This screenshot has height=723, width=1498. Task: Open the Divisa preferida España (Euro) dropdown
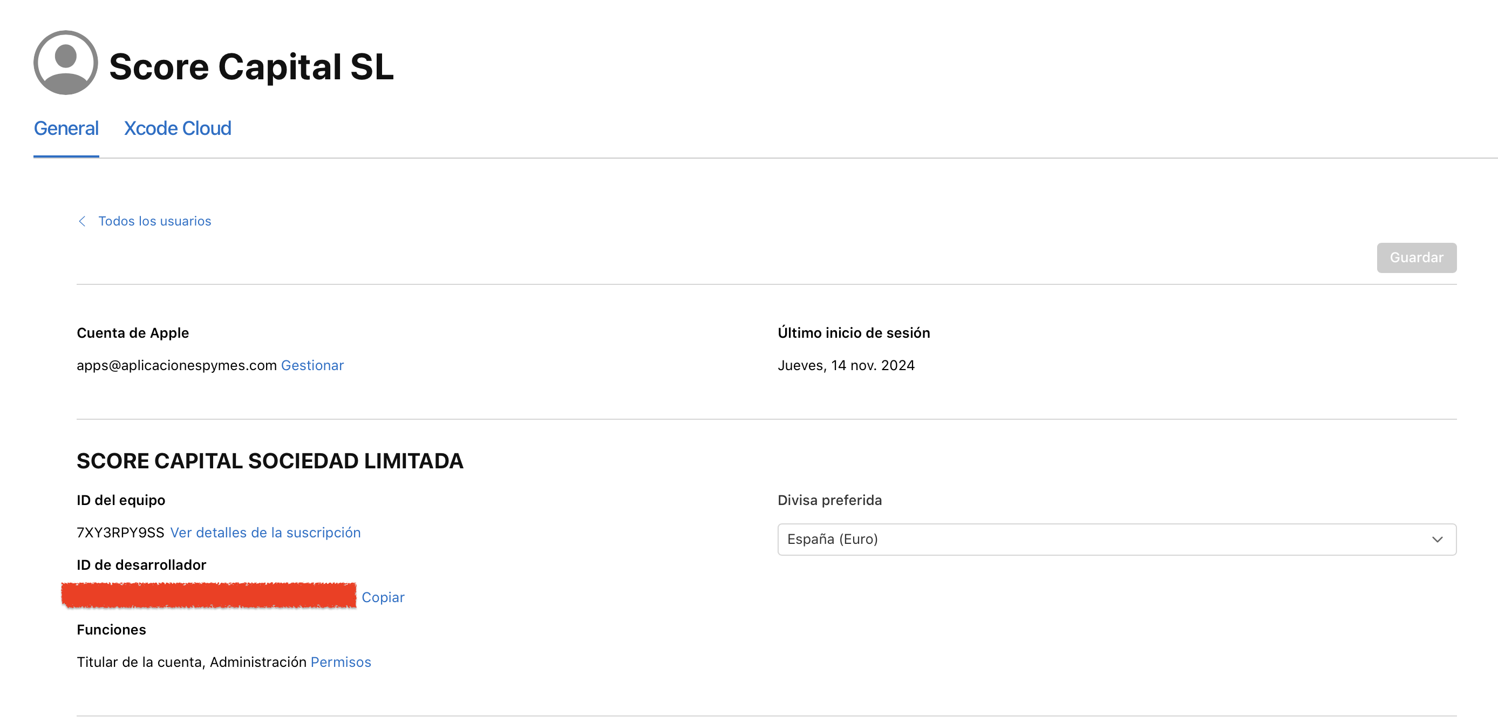pyautogui.click(x=1116, y=539)
